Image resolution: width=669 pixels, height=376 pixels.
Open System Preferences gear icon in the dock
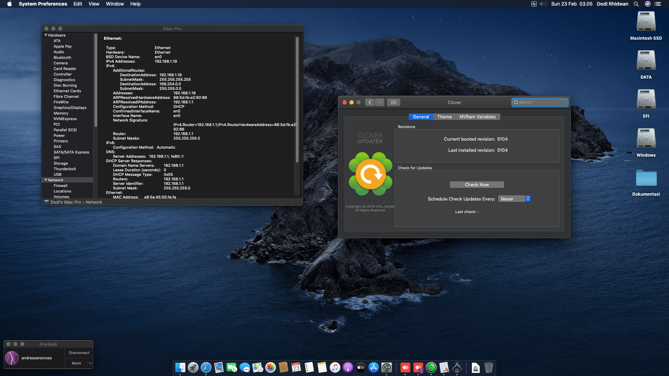click(386, 367)
